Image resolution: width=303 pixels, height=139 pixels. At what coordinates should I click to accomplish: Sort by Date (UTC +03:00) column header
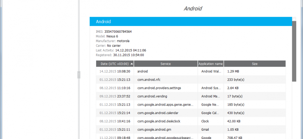coord(115,64)
